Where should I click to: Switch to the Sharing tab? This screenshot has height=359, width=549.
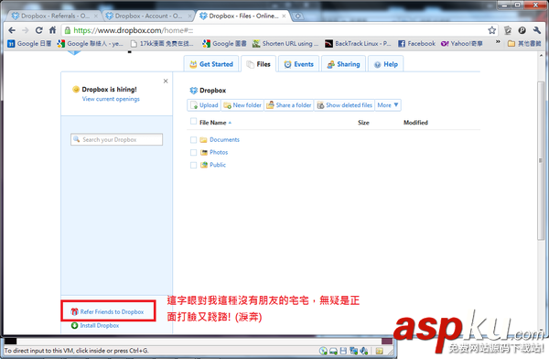(x=343, y=64)
